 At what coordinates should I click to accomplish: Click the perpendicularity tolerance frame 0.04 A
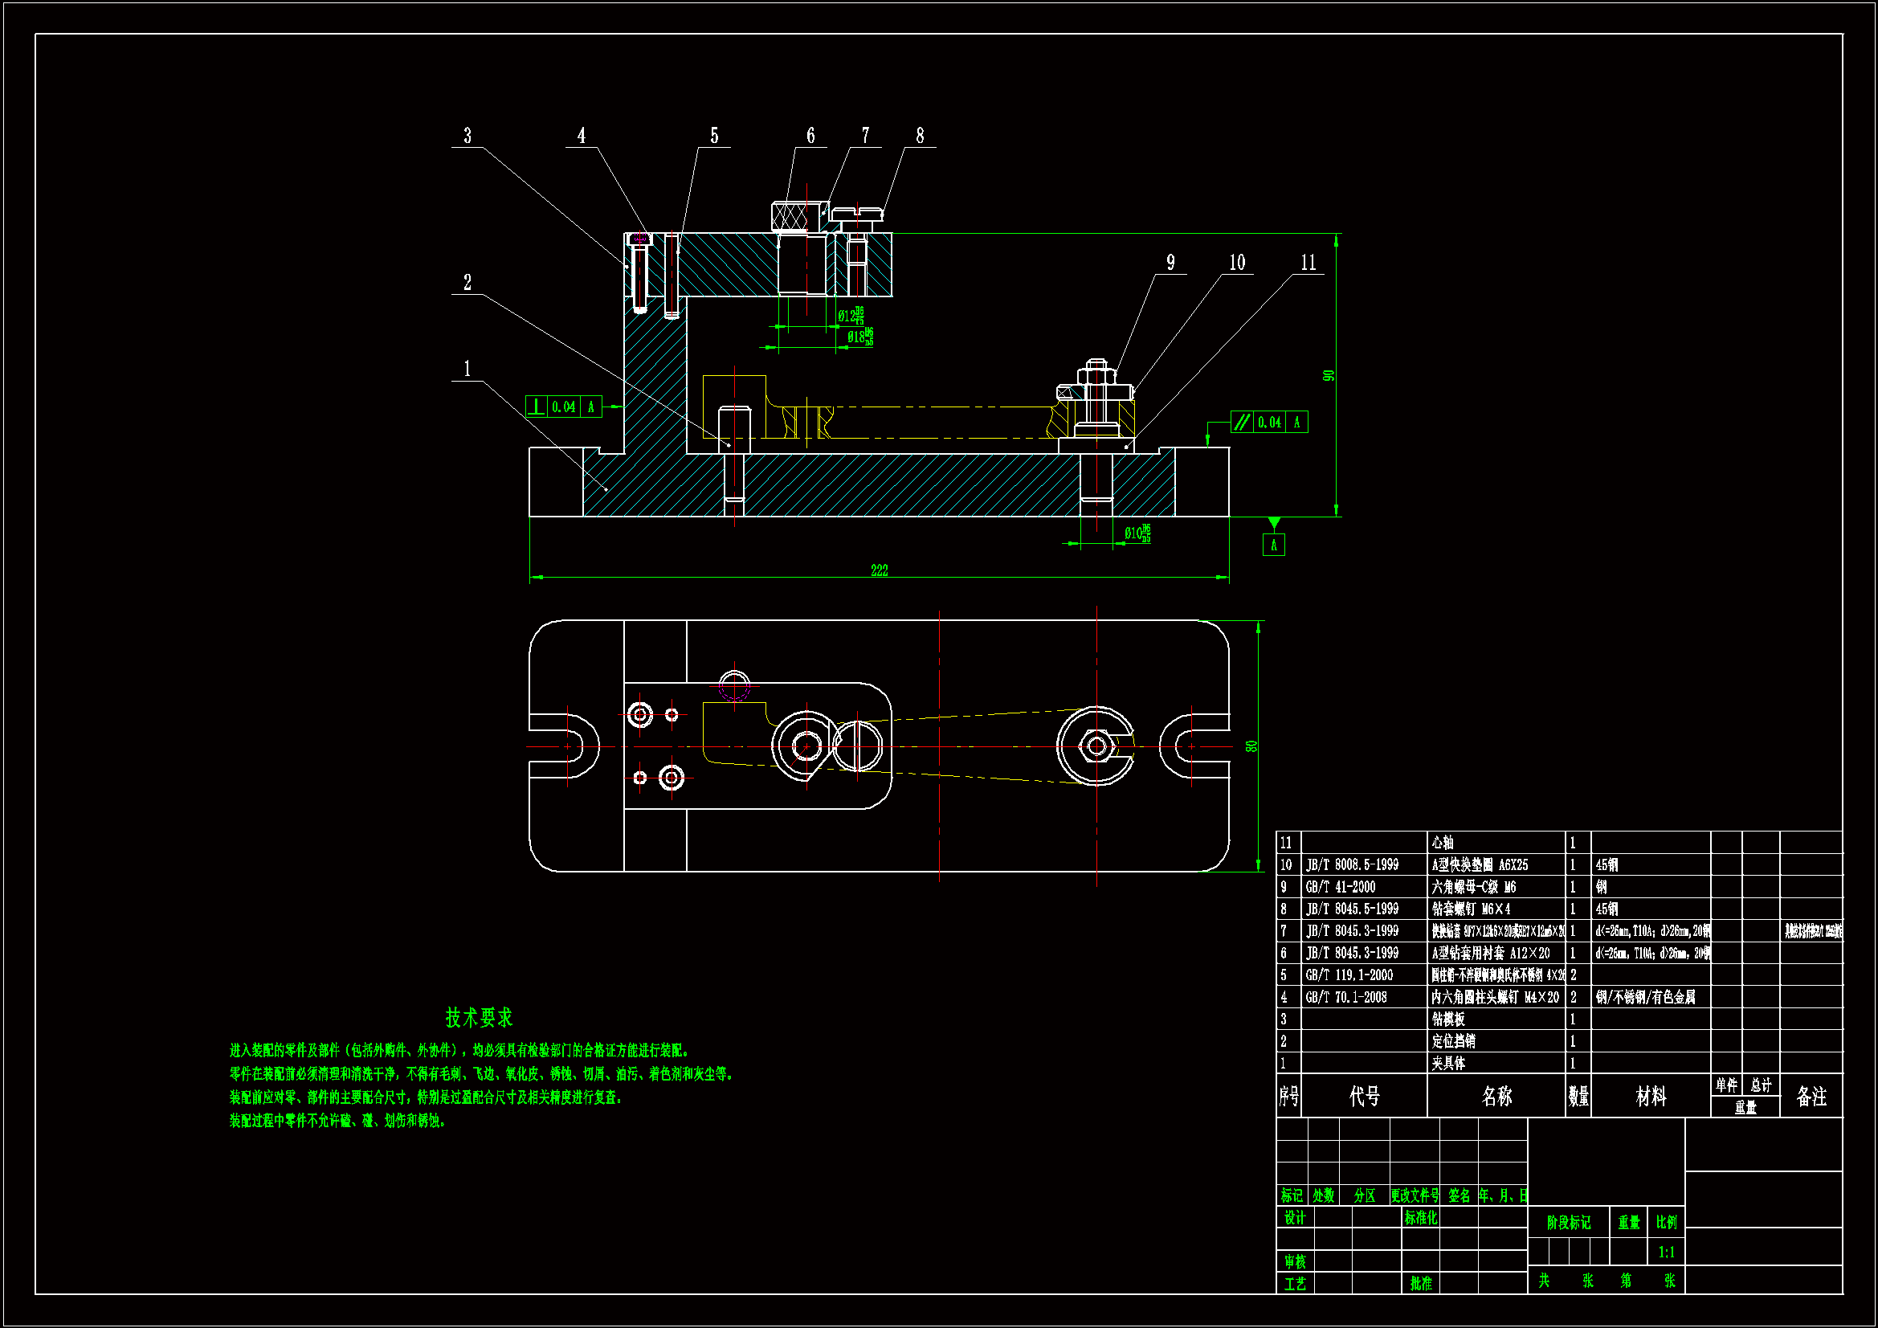click(564, 407)
